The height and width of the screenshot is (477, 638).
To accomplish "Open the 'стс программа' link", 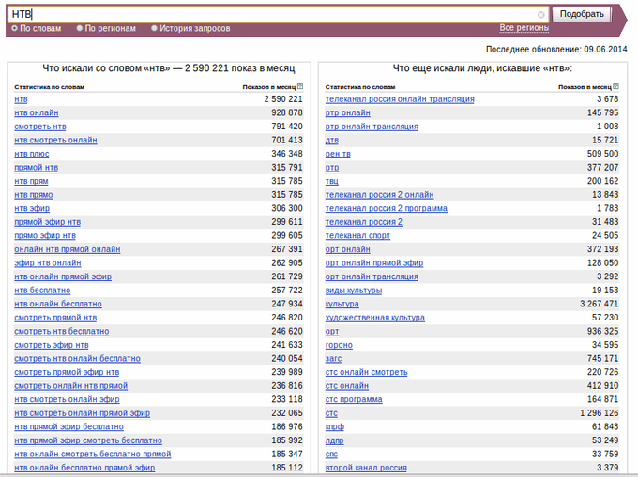I will pos(354,399).
